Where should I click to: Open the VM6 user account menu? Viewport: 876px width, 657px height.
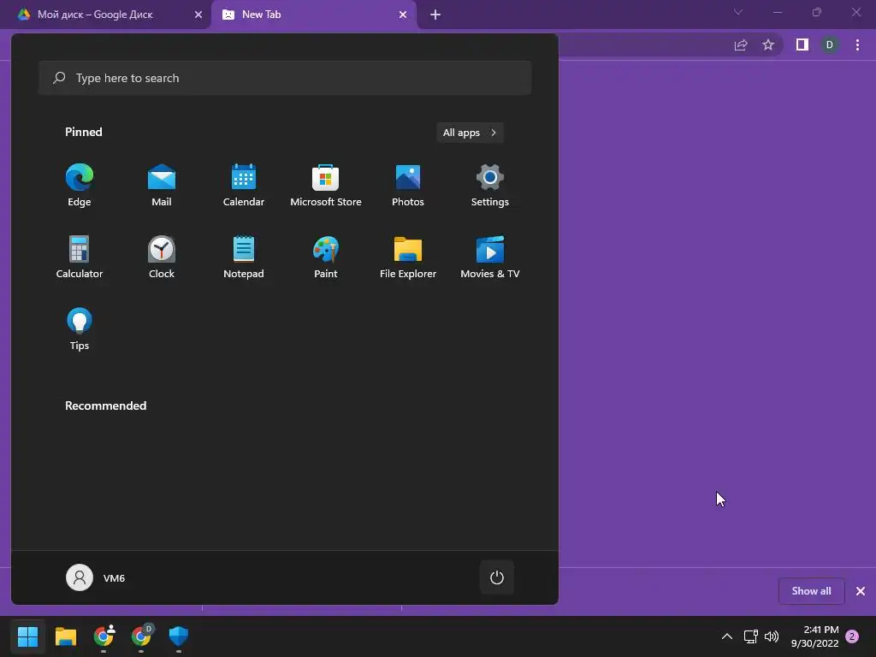click(x=96, y=577)
